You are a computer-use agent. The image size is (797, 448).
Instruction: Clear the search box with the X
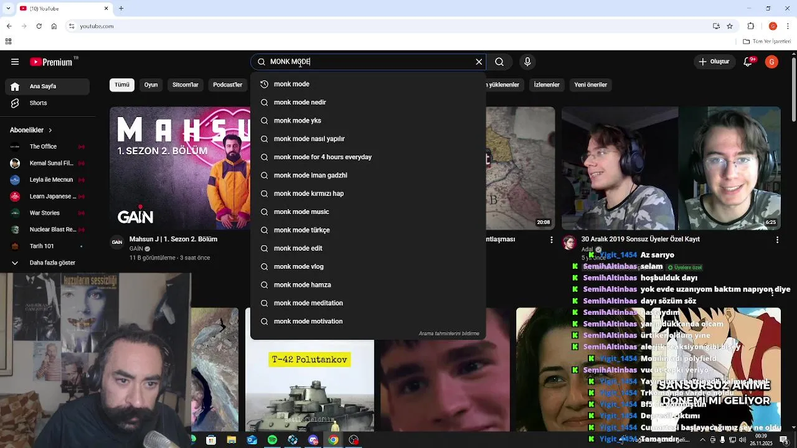click(479, 62)
